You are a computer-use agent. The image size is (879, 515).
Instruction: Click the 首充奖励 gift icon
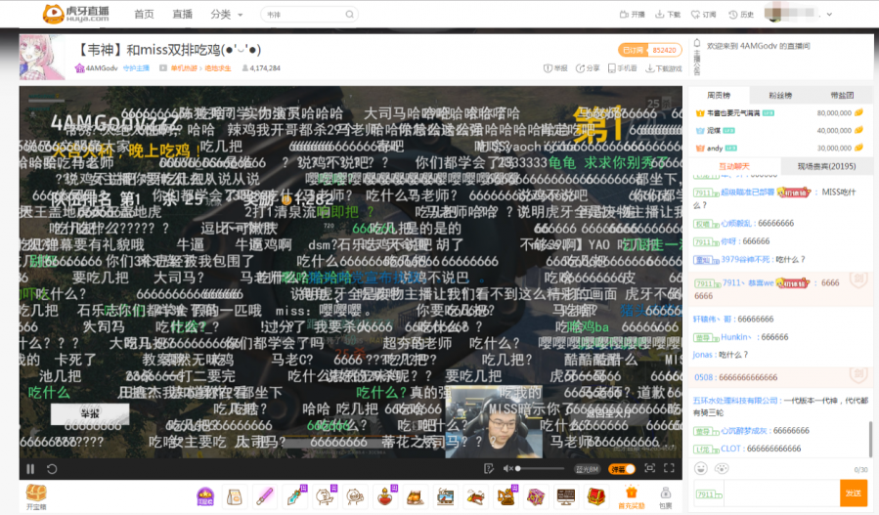tap(631, 495)
